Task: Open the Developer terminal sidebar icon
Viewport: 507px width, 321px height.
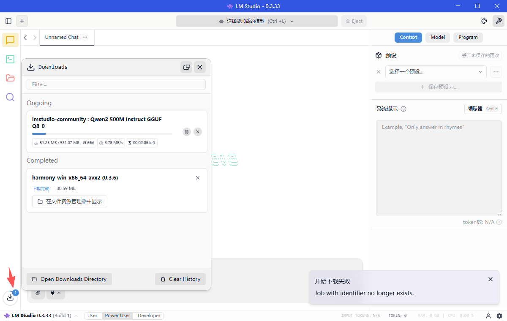Action: click(10, 59)
